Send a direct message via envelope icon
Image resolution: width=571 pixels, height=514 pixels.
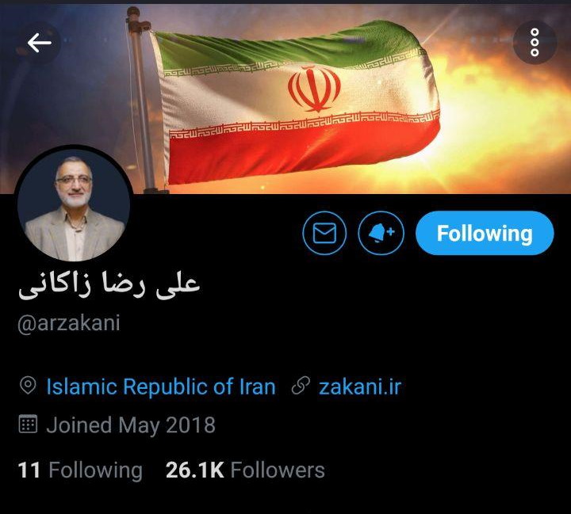[324, 233]
